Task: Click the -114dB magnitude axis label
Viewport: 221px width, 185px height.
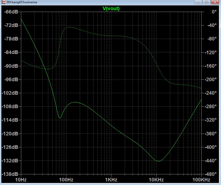Action: coord(10,120)
